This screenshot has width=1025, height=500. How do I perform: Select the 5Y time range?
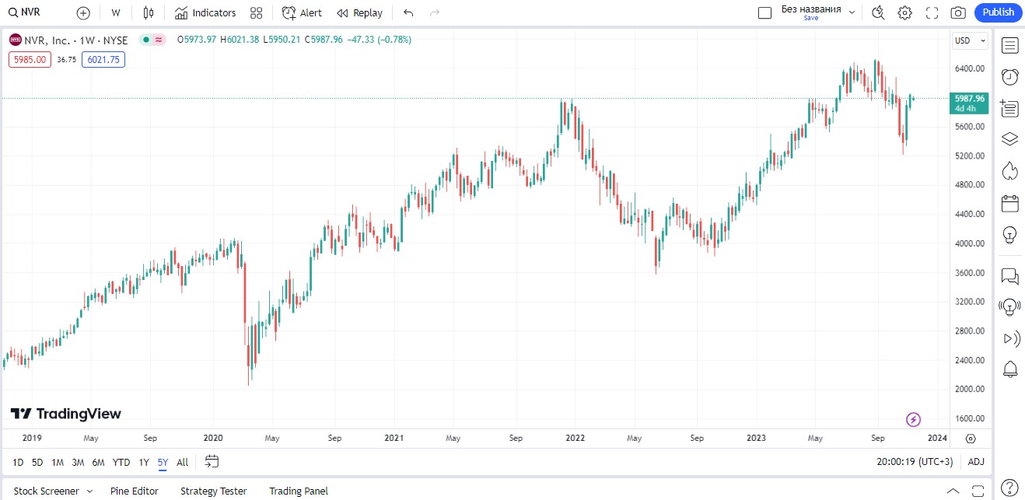163,462
